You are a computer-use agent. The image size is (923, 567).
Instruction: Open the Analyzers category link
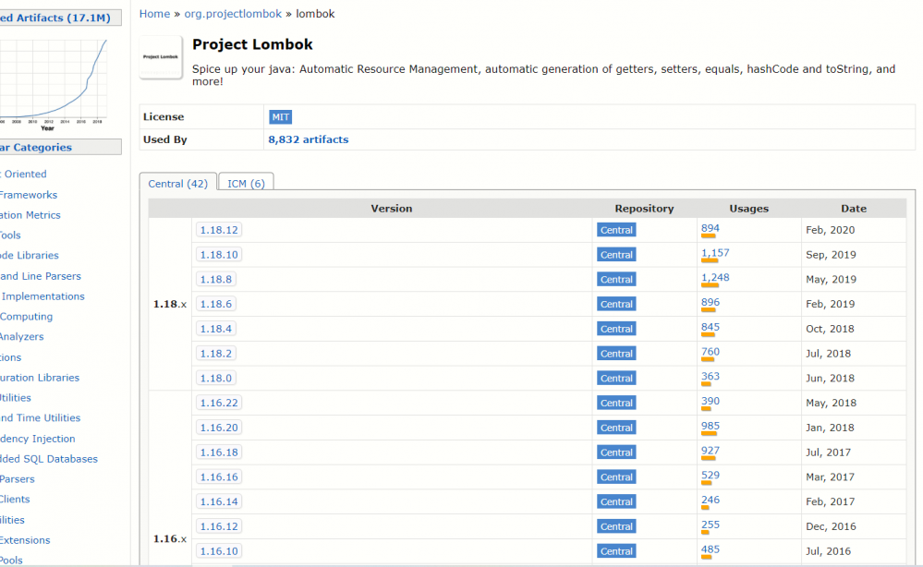point(22,337)
